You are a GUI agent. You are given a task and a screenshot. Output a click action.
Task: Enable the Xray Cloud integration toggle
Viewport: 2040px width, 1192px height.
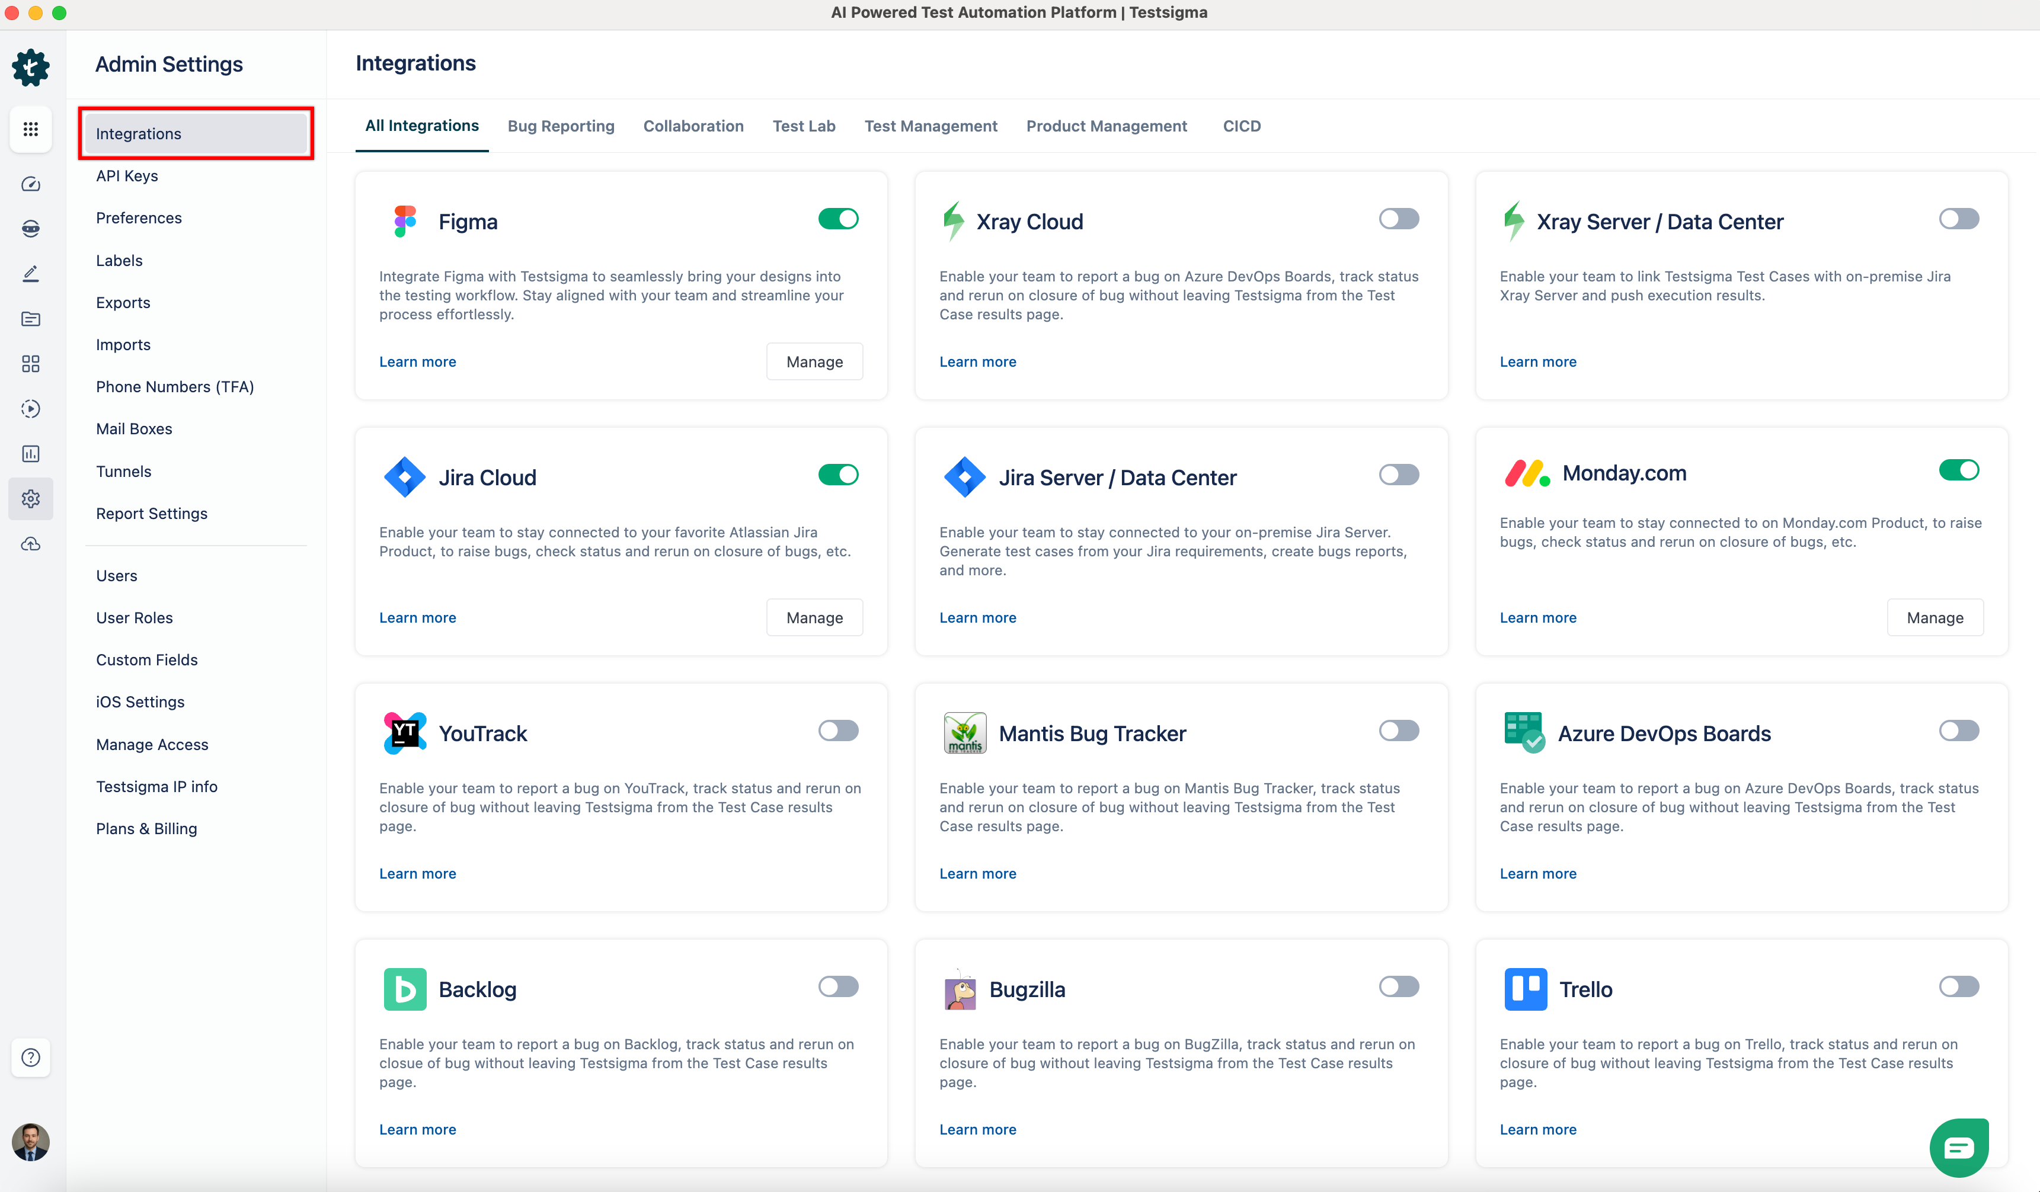(x=1398, y=219)
